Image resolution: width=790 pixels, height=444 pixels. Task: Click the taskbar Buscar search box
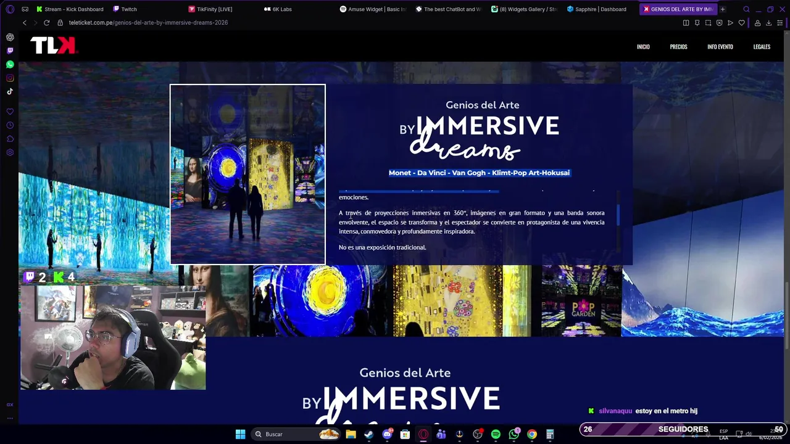click(x=296, y=434)
